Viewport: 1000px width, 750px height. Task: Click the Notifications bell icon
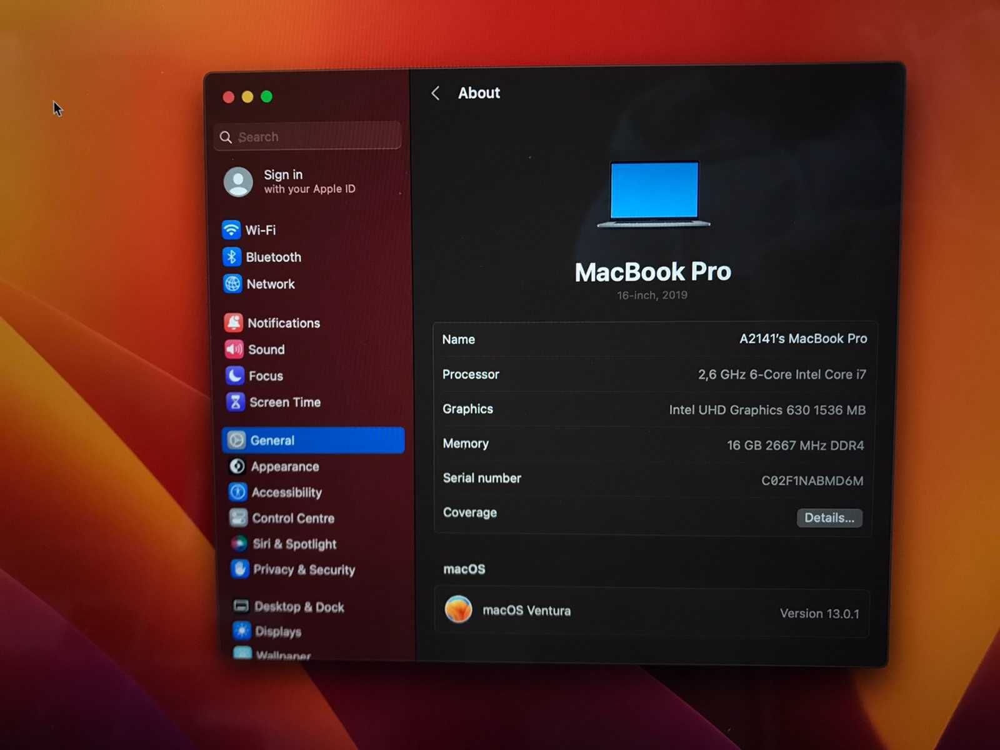point(234,322)
